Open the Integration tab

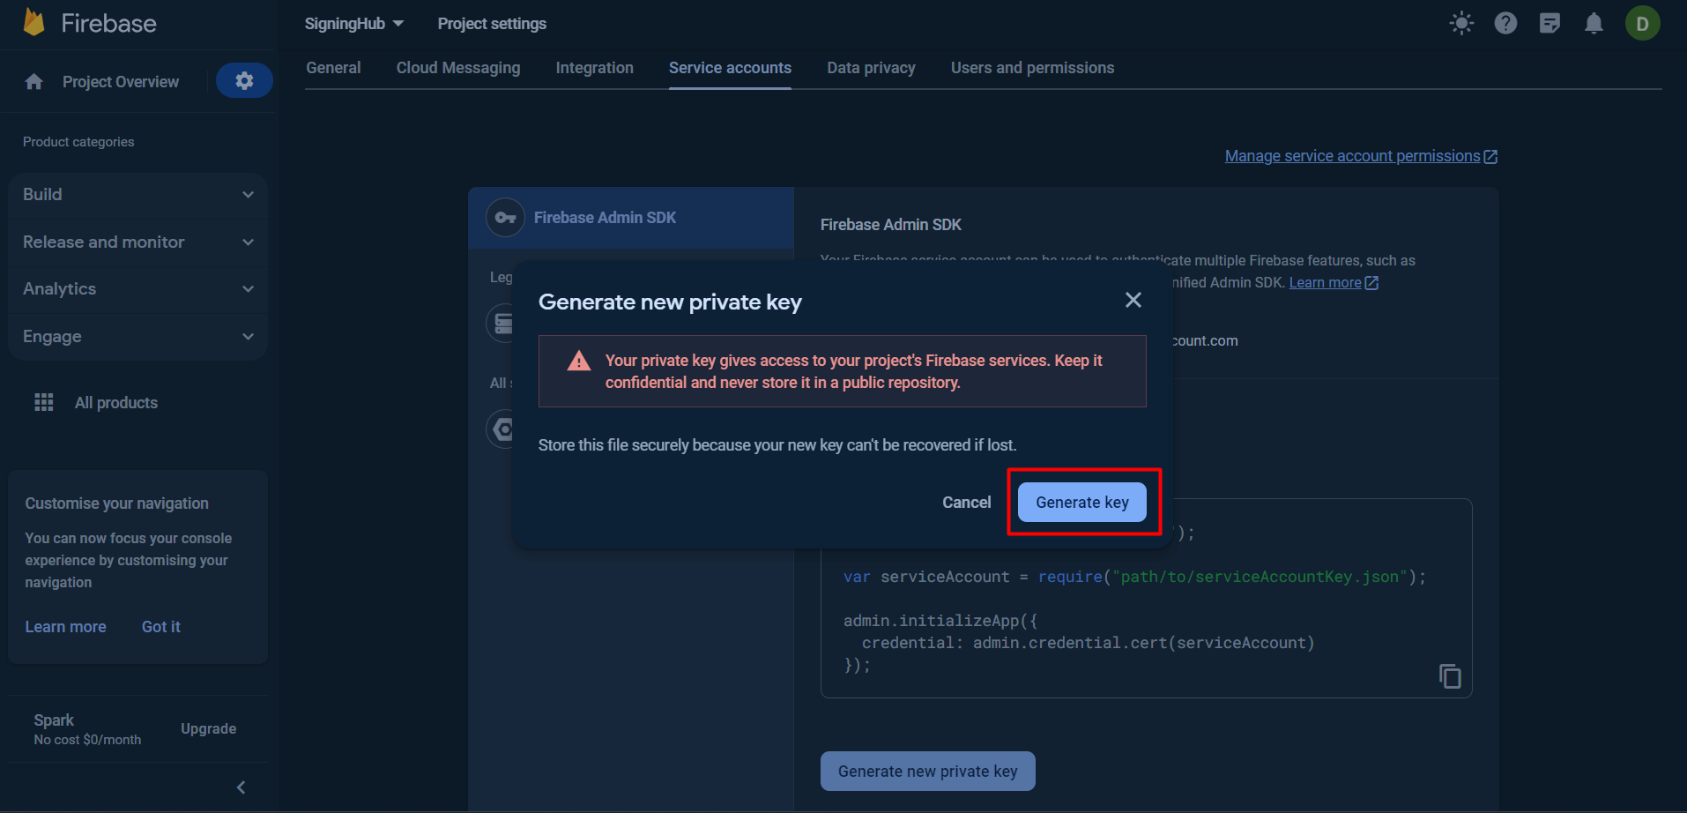tap(595, 68)
